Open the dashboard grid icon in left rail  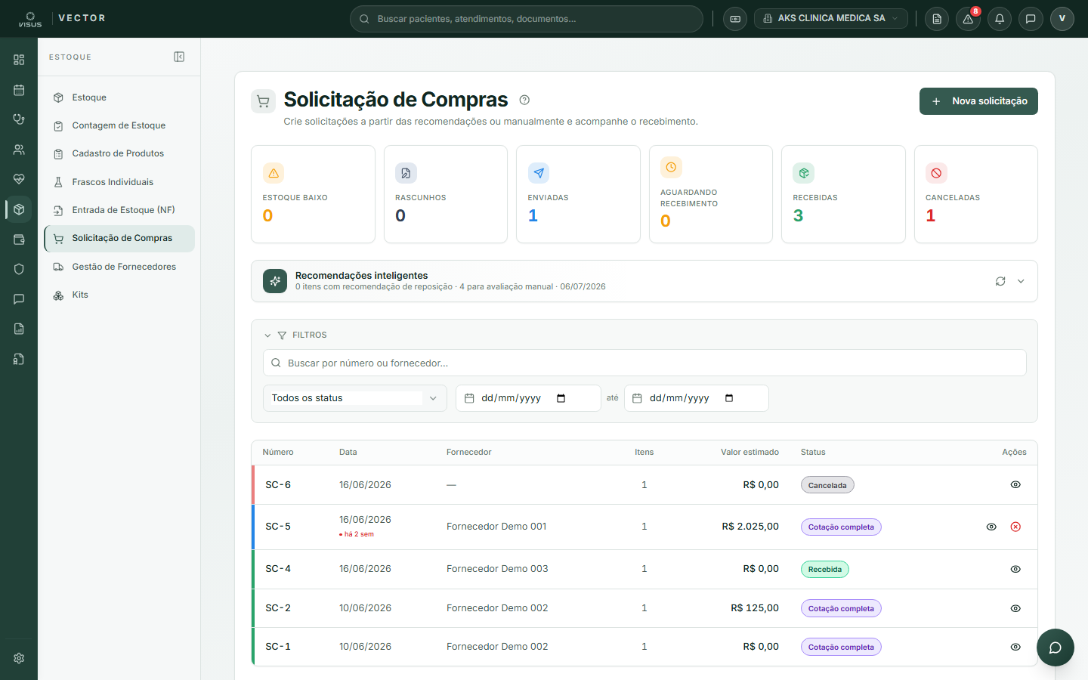coord(19,60)
